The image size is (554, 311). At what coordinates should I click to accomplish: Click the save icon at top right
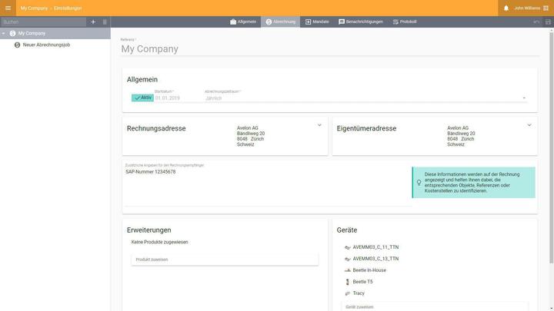pos(547,22)
